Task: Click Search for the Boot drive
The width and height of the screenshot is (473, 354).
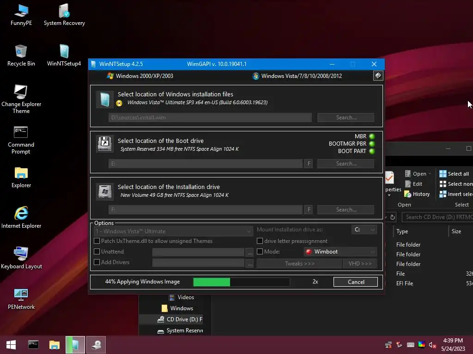Action: pos(346,164)
